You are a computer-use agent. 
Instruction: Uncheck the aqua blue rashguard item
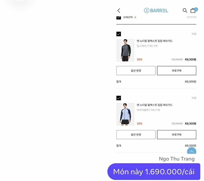119,98
